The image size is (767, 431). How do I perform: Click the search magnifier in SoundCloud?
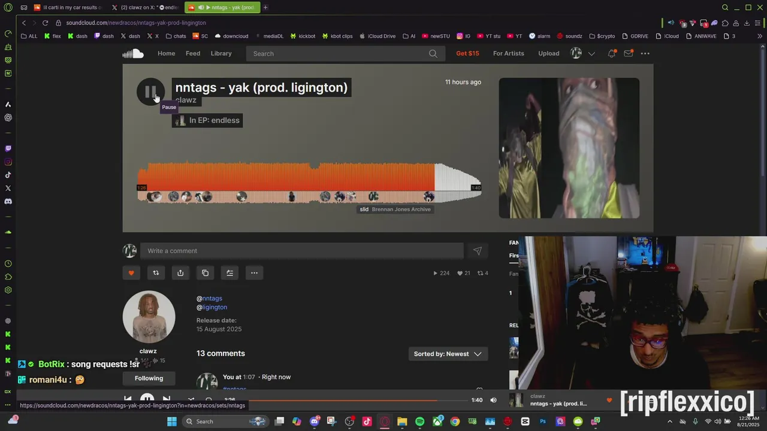point(433,53)
